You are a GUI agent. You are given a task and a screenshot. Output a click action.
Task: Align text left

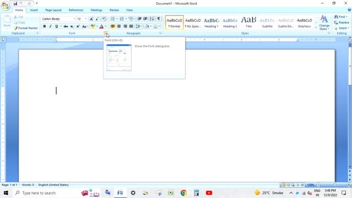click(113, 26)
